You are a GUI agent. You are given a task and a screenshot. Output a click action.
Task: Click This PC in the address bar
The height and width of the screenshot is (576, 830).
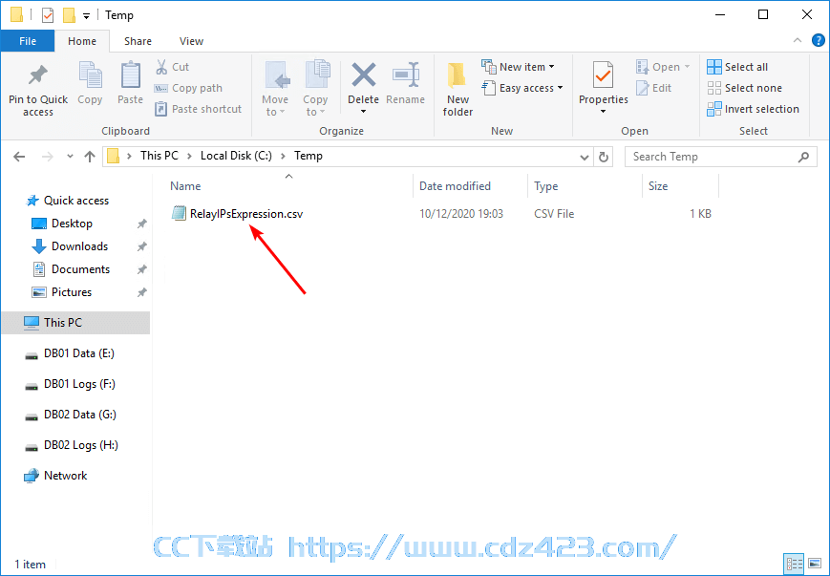[x=159, y=156]
